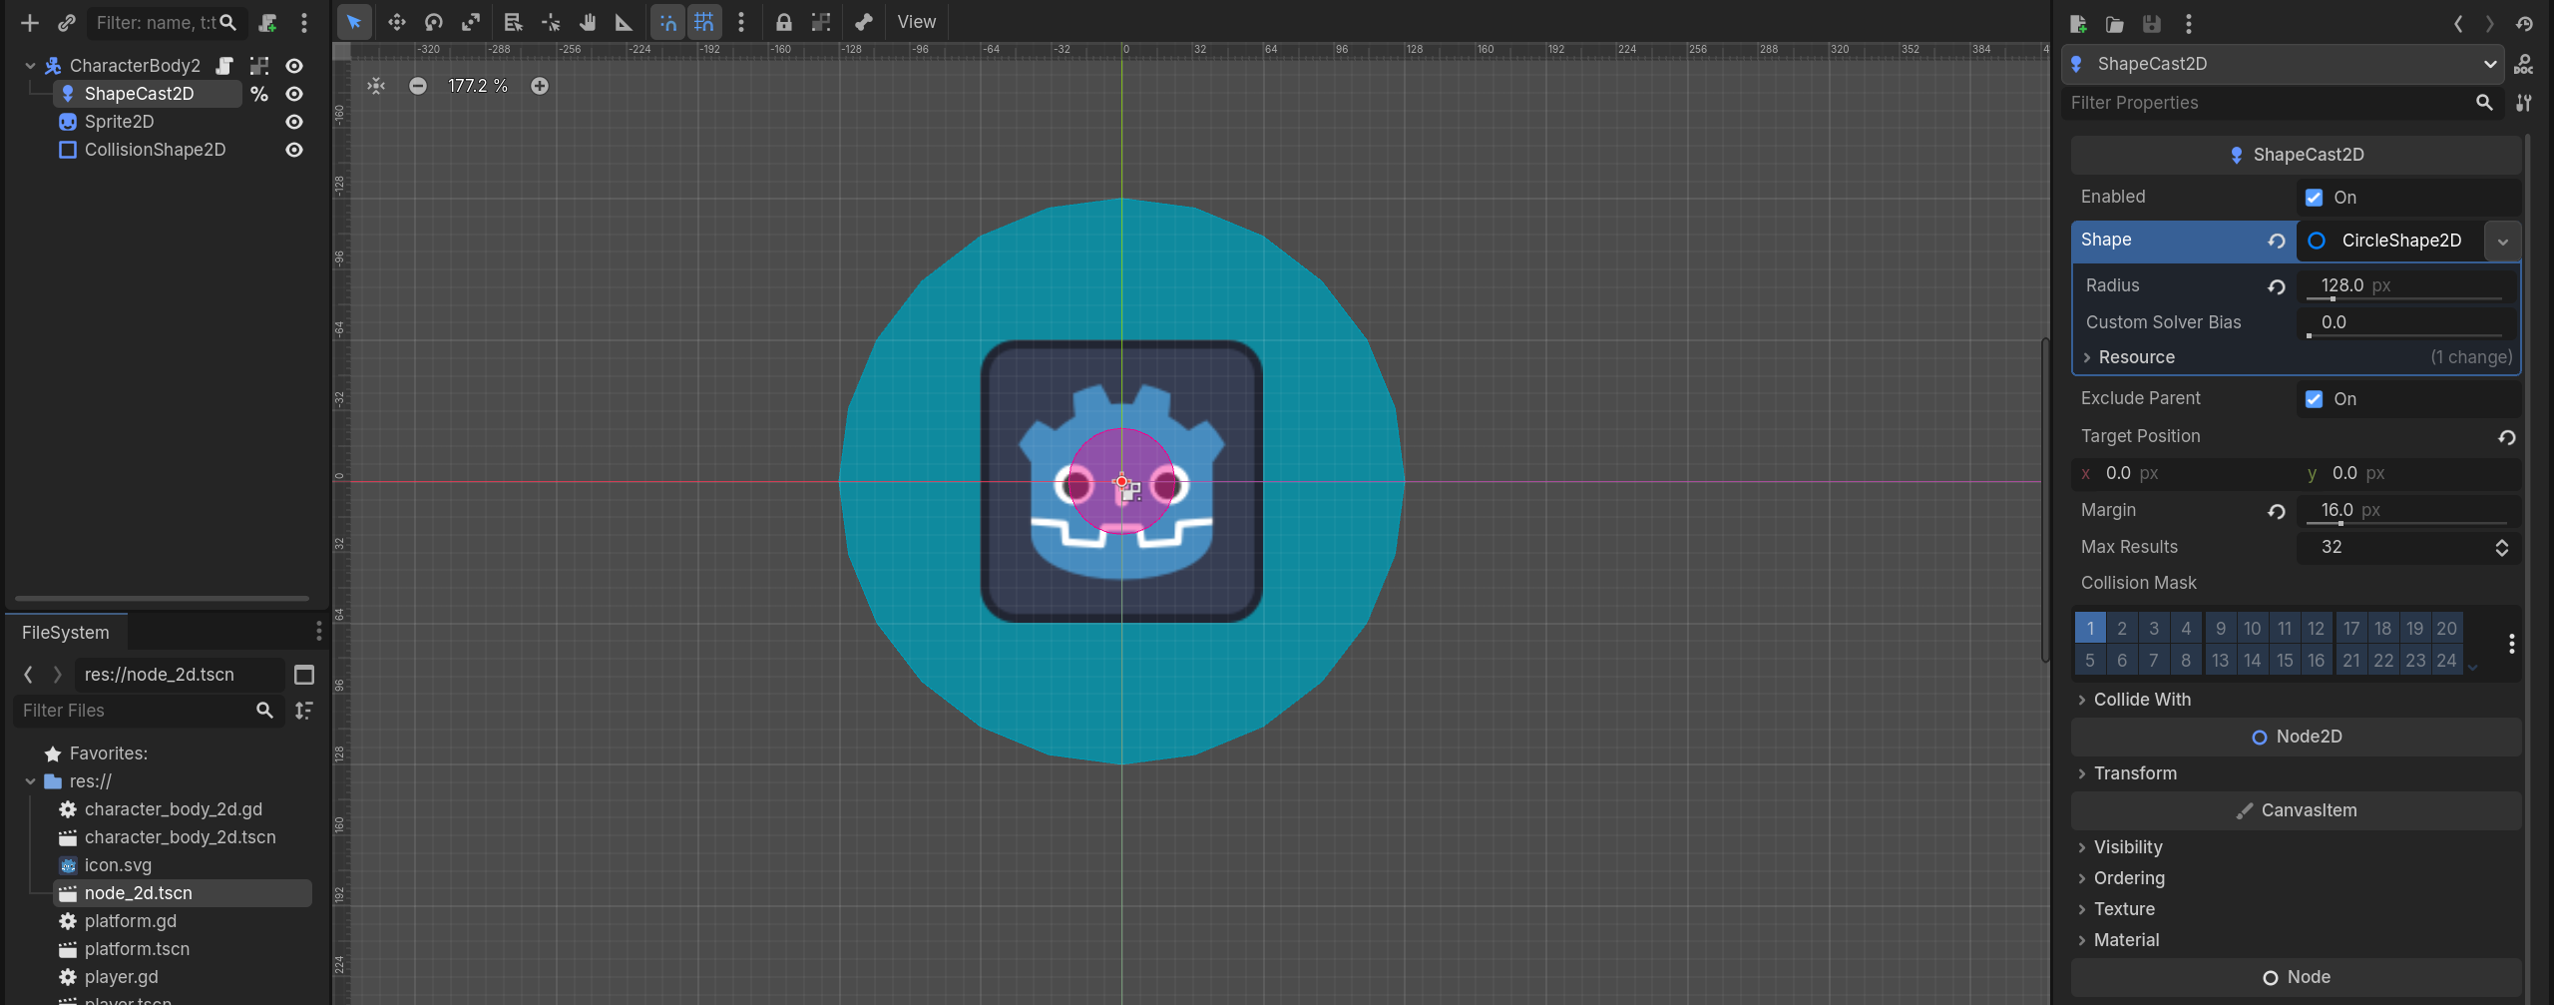
Task: Activate the Move Mode tool
Action: coord(396,22)
